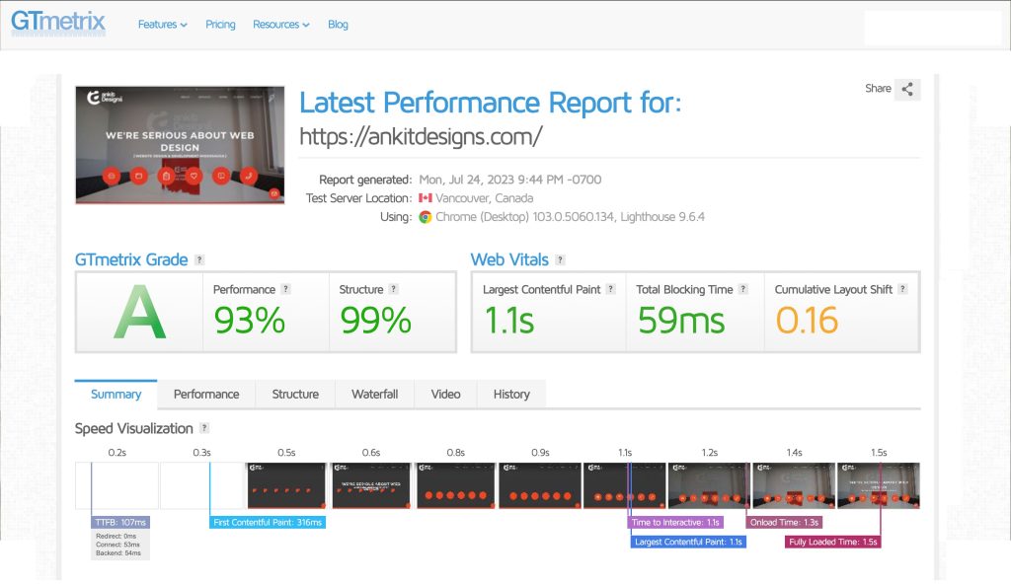This screenshot has height=585, width=1011.
Task: Click the Share icon button
Action: [908, 89]
